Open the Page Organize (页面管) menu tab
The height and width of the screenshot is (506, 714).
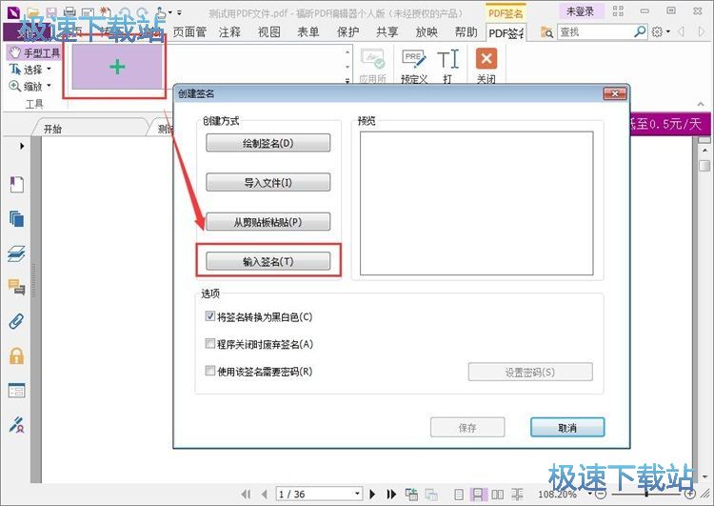coord(189,31)
